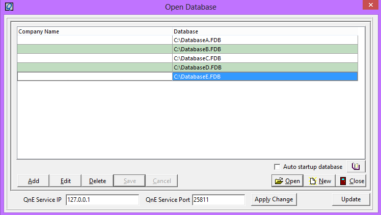
Task: Select the C:\DatabaseB.FDB row
Action: click(x=187, y=49)
